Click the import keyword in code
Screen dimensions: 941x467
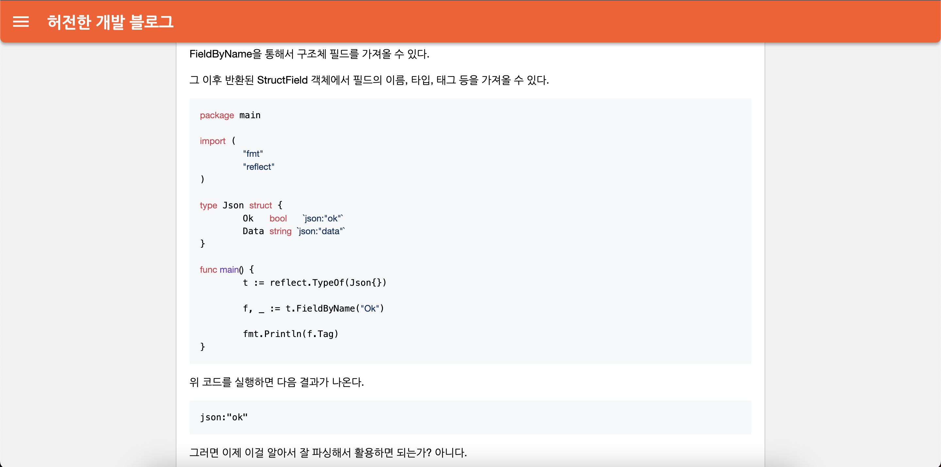[x=213, y=141]
